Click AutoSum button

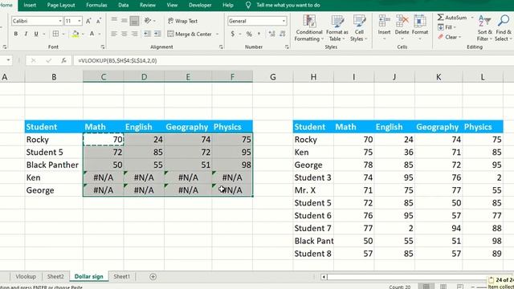(452, 18)
